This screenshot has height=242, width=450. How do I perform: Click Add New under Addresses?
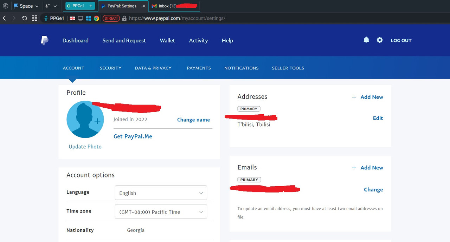point(372,97)
